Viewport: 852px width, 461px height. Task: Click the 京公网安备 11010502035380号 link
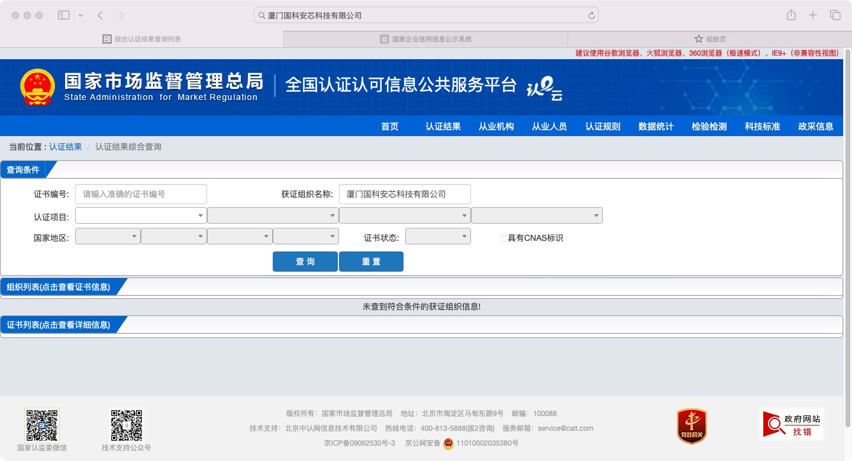click(x=461, y=443)
